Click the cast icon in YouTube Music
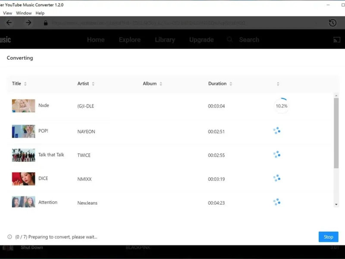The width and height of the screenshot is (345, 259). 337,40
